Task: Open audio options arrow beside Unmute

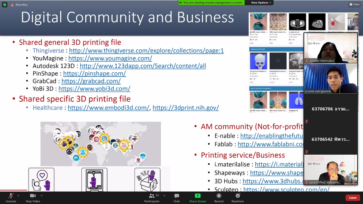Action: [x=18, y=196]
